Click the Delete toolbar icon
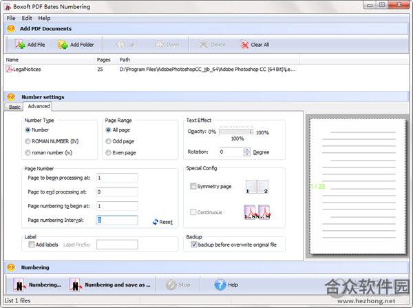Viewport: 413px width, 308px height. (x=203, y=45)
